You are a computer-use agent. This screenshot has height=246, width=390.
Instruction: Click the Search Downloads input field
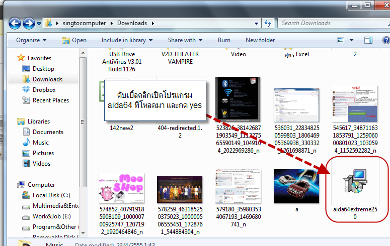coord(327,23)
